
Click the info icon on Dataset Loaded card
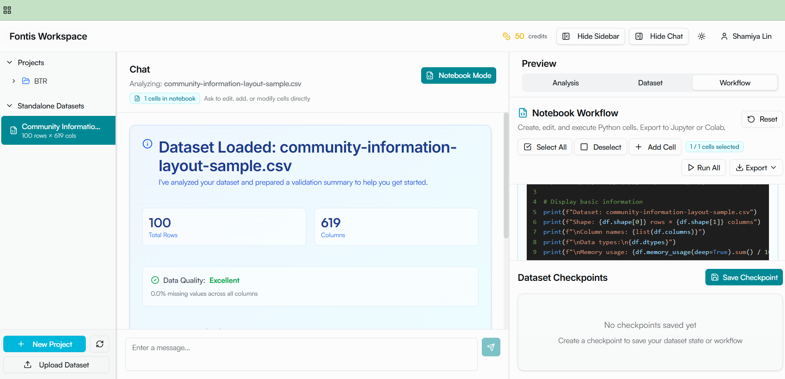(x=147, y=144)
